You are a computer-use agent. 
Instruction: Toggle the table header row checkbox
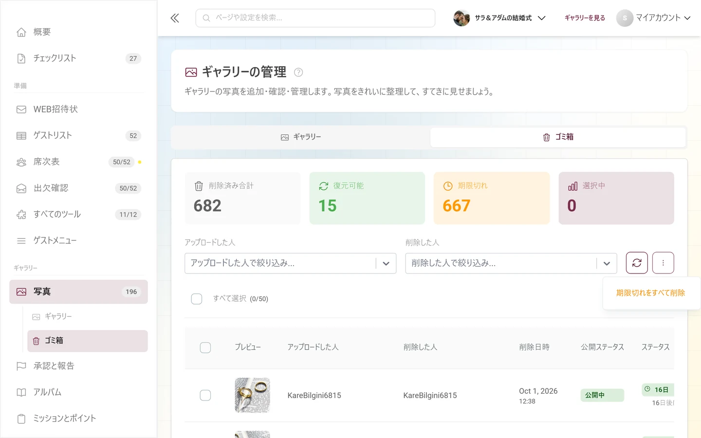tap(205, 347)
